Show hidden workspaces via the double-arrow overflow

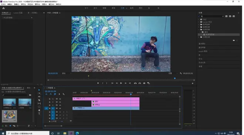(158, 8)
